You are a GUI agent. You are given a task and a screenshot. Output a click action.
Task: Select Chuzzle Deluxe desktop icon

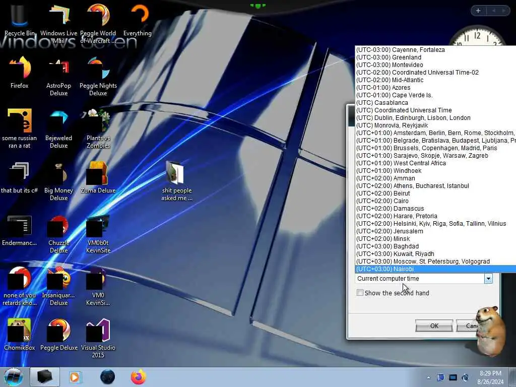point(58,234)
